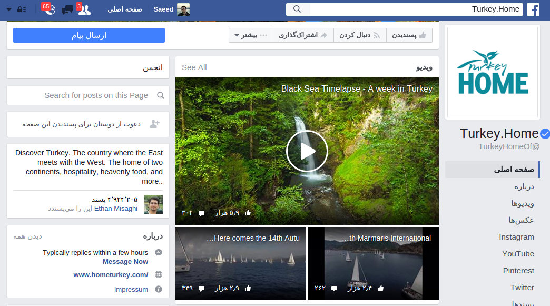This screenshot has width=550, height=306.
Task: Click comment icon on the 14th Autu video
Action: (x=201, y=289)
